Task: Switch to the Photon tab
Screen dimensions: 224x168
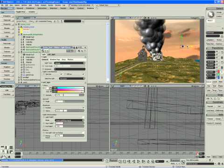Action: [70, 59]
